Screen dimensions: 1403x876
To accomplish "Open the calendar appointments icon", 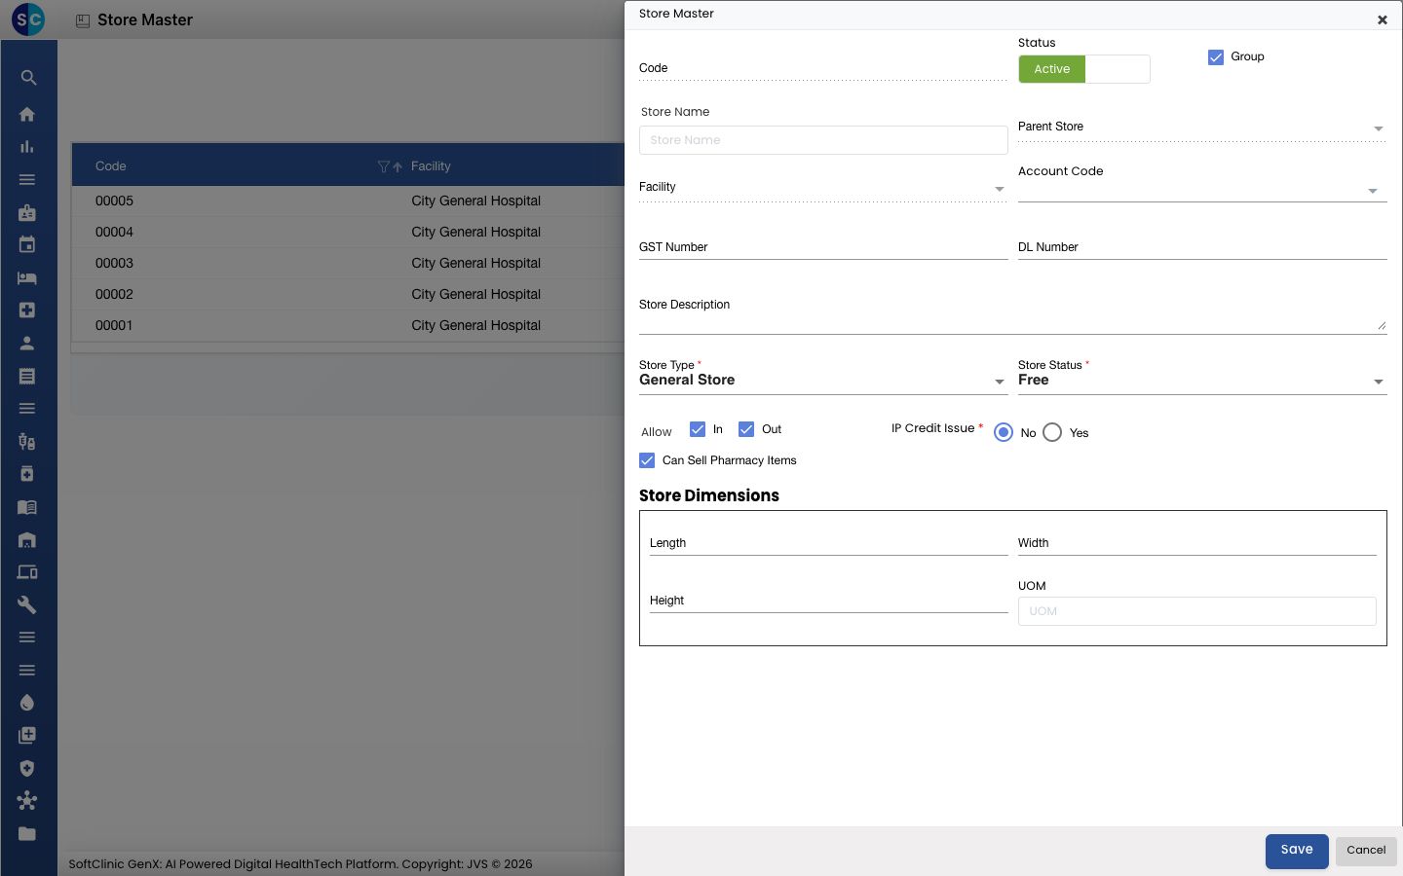I will [27, 245].
